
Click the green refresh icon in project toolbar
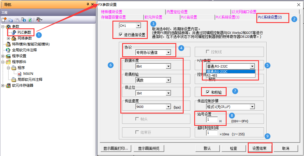(x=30, y=20)
